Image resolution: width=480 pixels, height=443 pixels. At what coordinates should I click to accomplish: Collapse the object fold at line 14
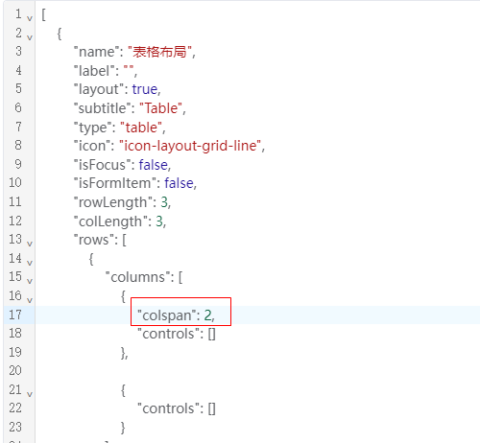pos(30,263)
